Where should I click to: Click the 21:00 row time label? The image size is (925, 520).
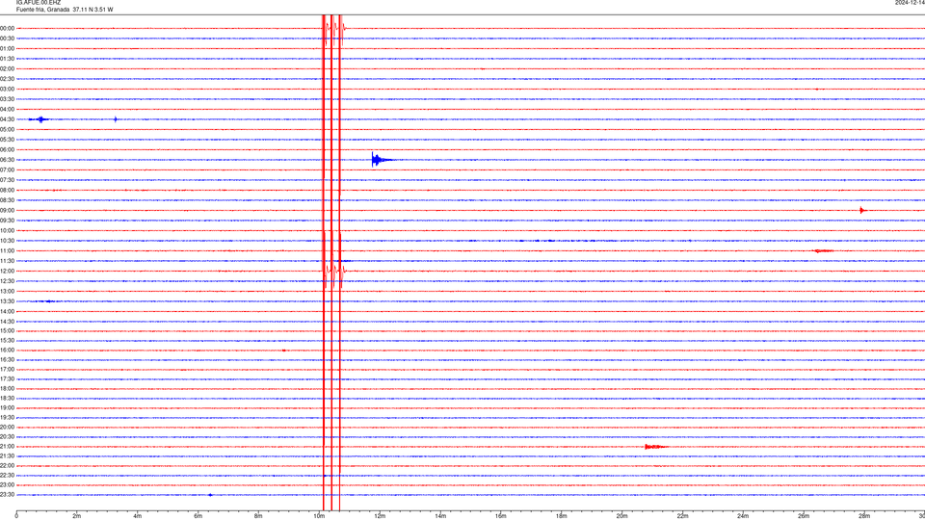(x=7, y=446)
